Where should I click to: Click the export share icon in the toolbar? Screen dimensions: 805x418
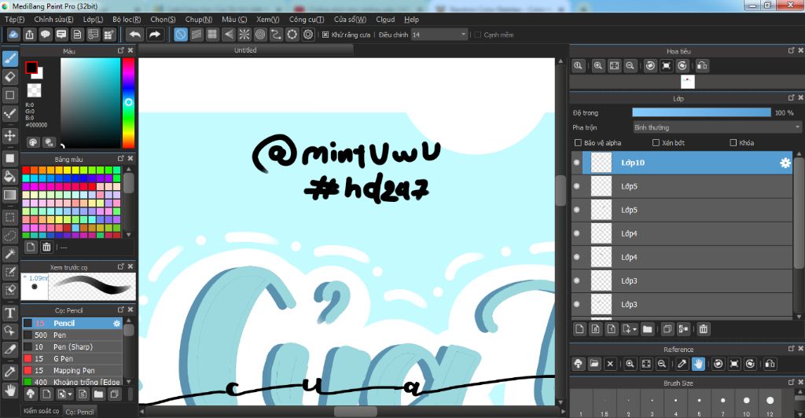pos(29,35)
